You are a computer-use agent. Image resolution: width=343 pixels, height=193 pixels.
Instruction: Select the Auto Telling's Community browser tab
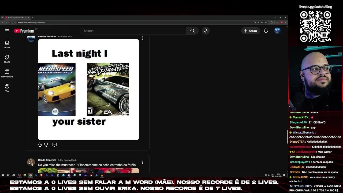17,18
